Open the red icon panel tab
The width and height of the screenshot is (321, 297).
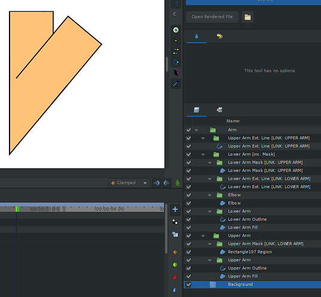(175, 277)
